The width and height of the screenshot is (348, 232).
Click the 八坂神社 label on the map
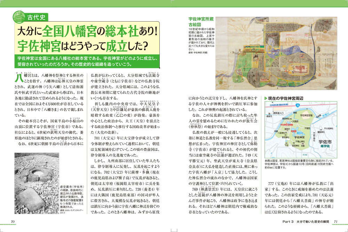(x=282, y=133)
